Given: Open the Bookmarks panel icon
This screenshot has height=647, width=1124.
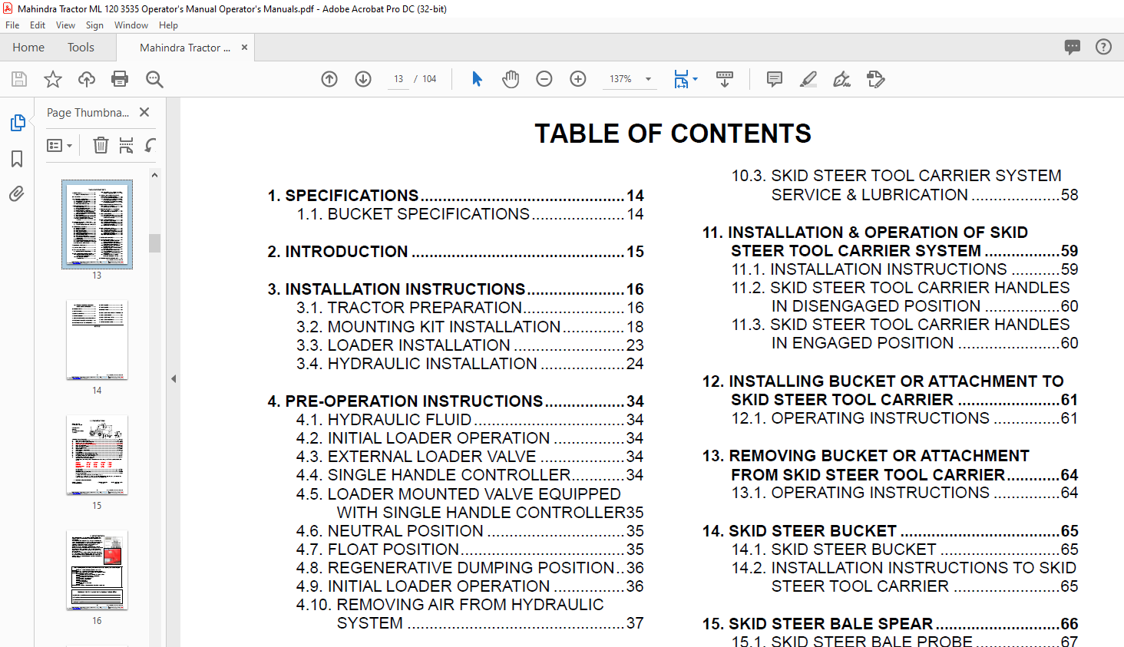Looking at the screenshot, I should click(17, 159).
